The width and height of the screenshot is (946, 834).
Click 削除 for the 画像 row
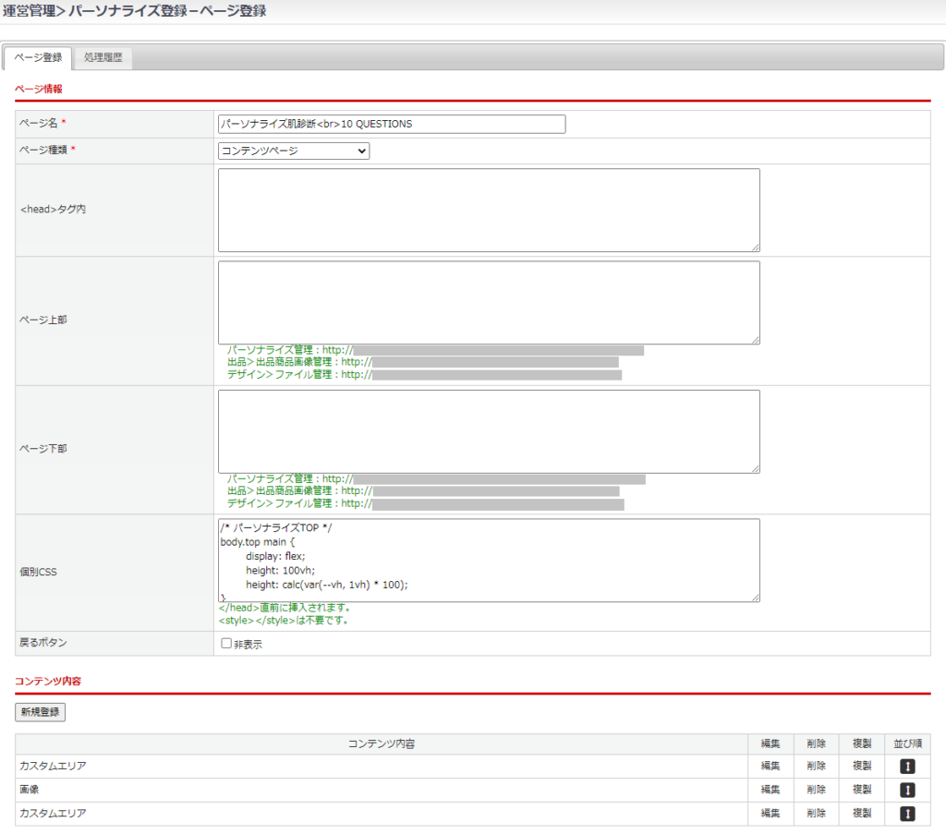[816, 790]
